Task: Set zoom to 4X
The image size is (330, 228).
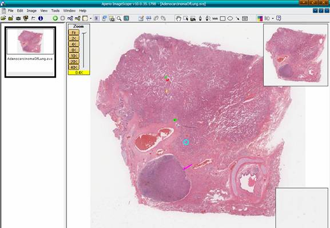Action: [x=74, y=44]
